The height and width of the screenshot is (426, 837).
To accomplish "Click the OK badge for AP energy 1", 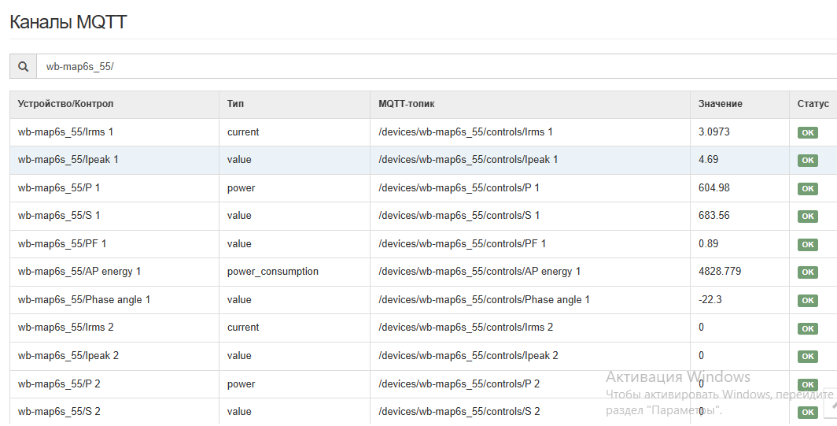I will (x=807, y=272).
